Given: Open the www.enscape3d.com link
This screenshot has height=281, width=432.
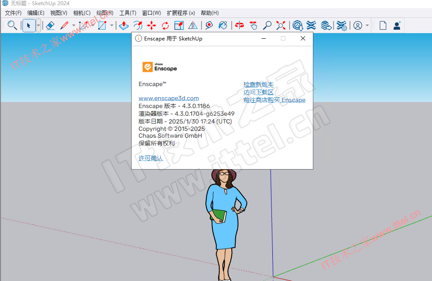Looking at the screenshot, I should point(169,98).
